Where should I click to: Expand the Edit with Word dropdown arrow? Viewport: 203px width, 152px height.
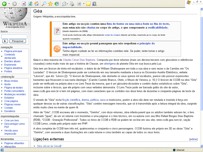[x=83, y=4]
